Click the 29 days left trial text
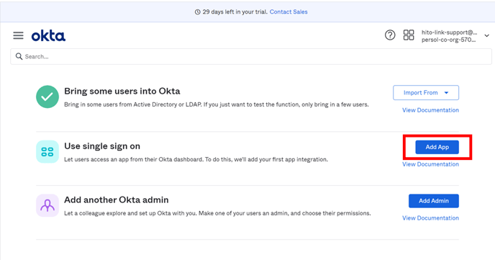This screenshot has height=260, width=495. point(235,12)
